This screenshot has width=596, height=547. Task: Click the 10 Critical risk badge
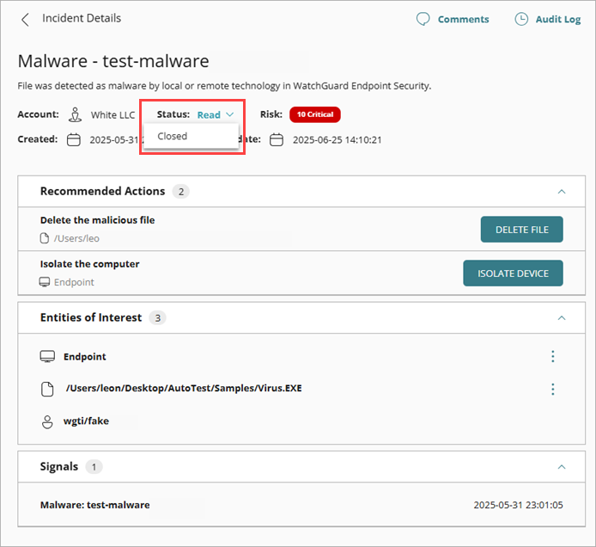tap(314, 114)
